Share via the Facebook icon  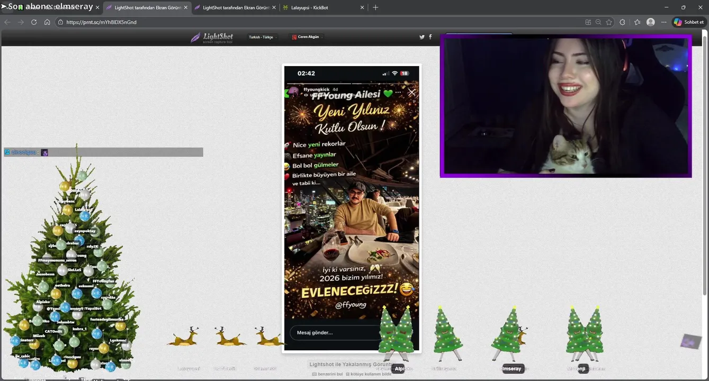(430, 37)
